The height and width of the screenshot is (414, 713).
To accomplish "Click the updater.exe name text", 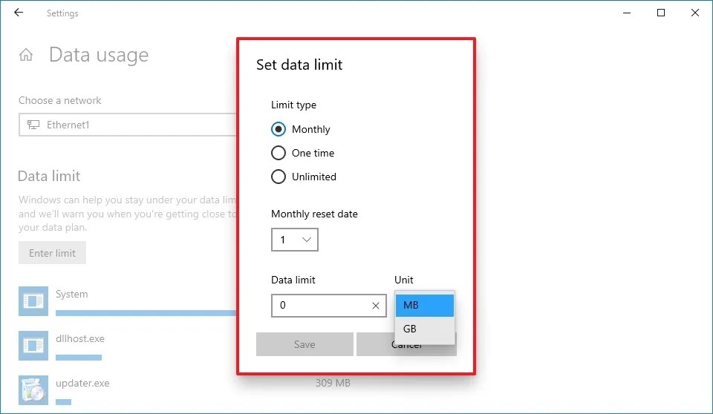I will (82, 383).
